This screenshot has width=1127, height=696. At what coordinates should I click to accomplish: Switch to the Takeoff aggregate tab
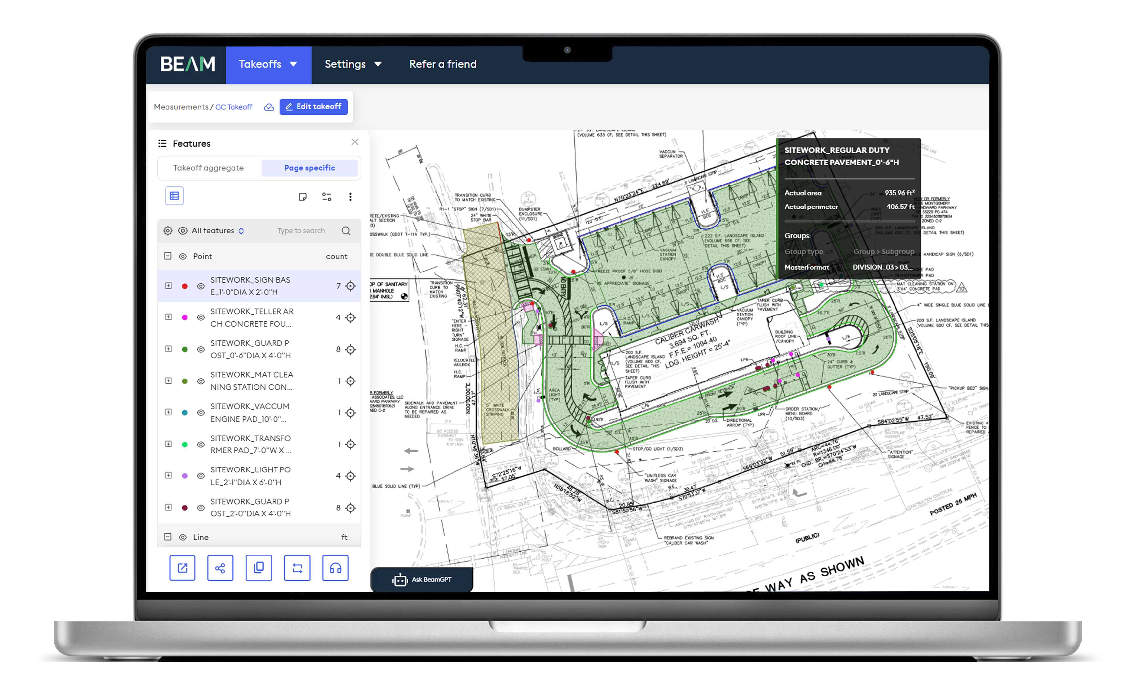coord(209,168)
